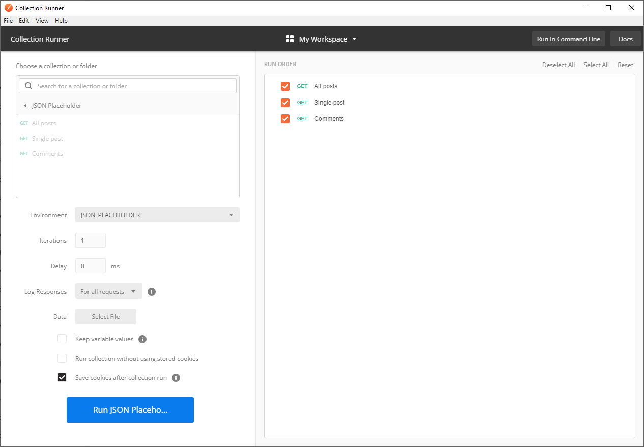This screenshot has height=447, width=644.
Task: Enable Keep variable values checkbox
Action: pyautogui.click(x=62, y=339)
